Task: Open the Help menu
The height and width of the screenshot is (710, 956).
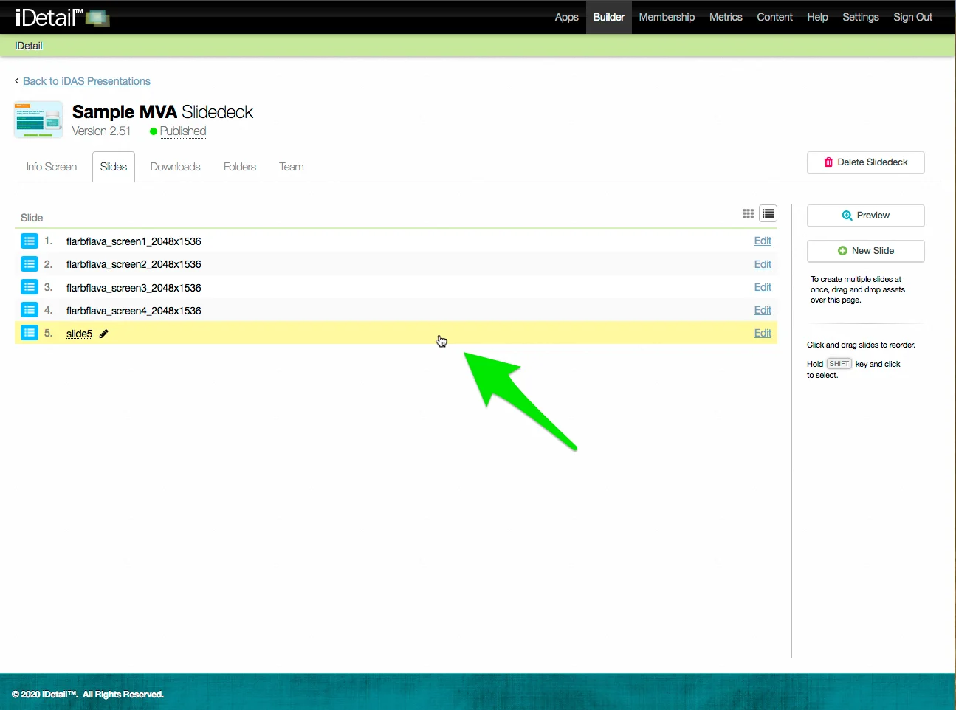Action: (817, 17)
